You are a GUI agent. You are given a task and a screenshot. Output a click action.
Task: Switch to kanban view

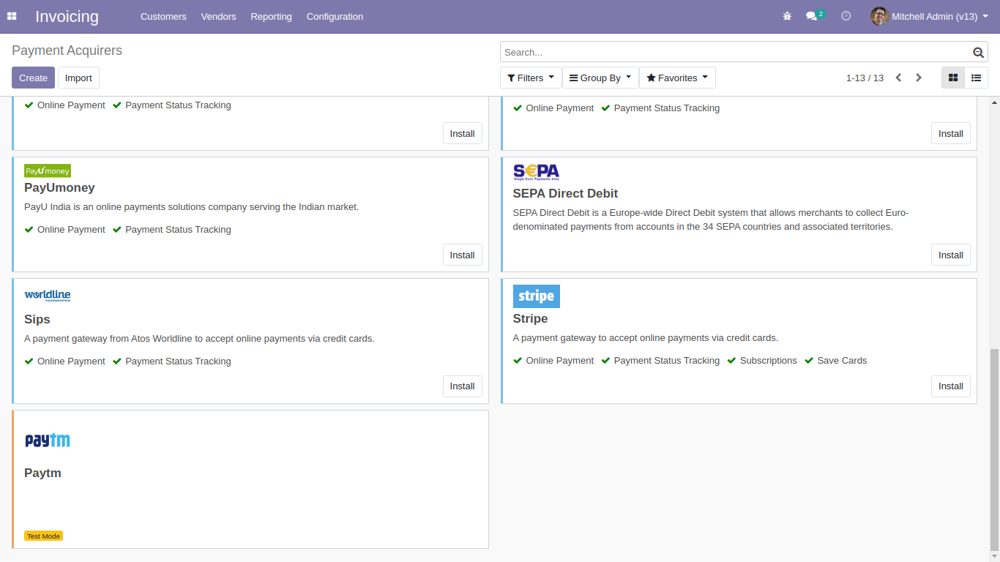click(953, 78)
